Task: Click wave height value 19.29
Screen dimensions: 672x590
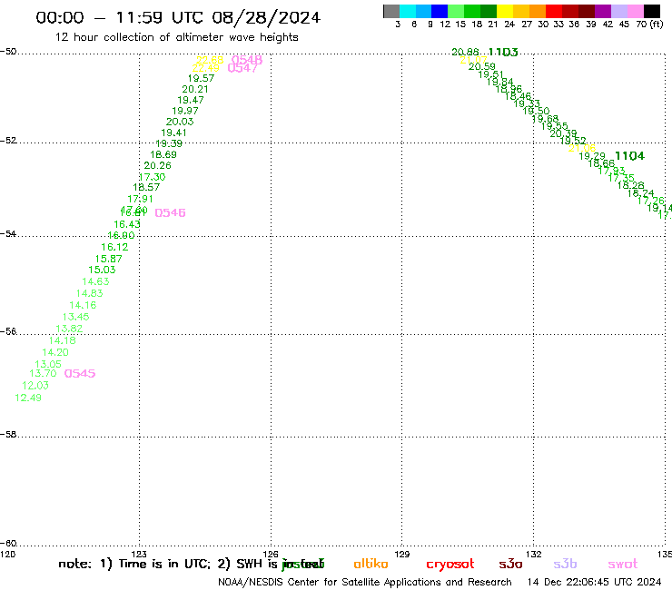Action: click(592, 156)
